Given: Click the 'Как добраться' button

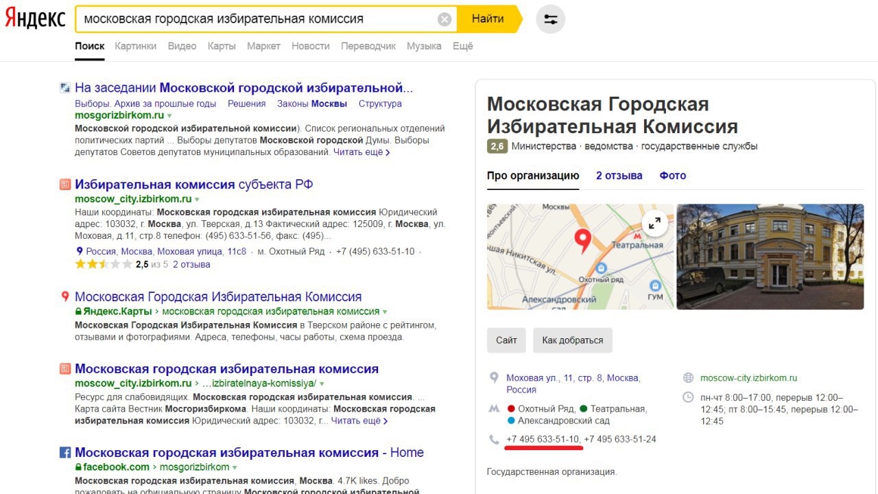Looking at the screenshot, I should coord(573,340).
